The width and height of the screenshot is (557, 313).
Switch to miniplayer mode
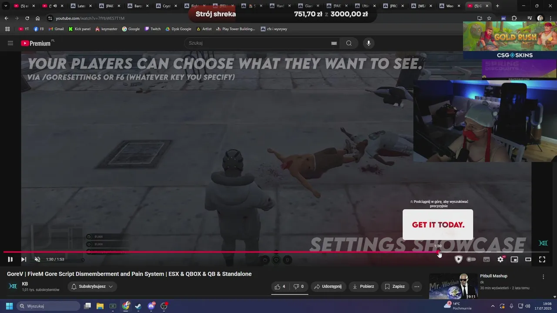coord(514,260)
